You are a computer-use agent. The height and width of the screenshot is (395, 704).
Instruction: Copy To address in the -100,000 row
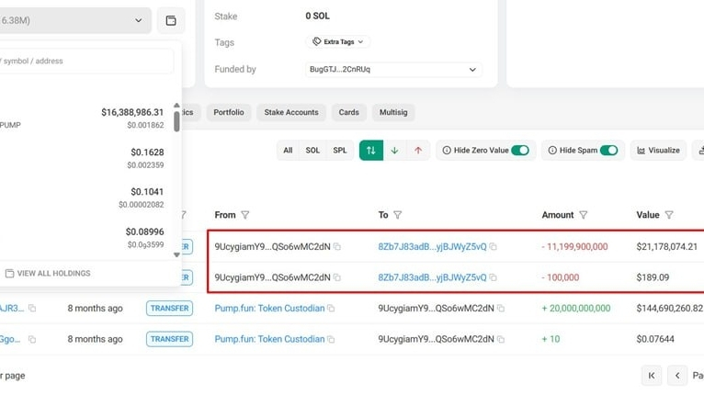(x=493, y=277)
